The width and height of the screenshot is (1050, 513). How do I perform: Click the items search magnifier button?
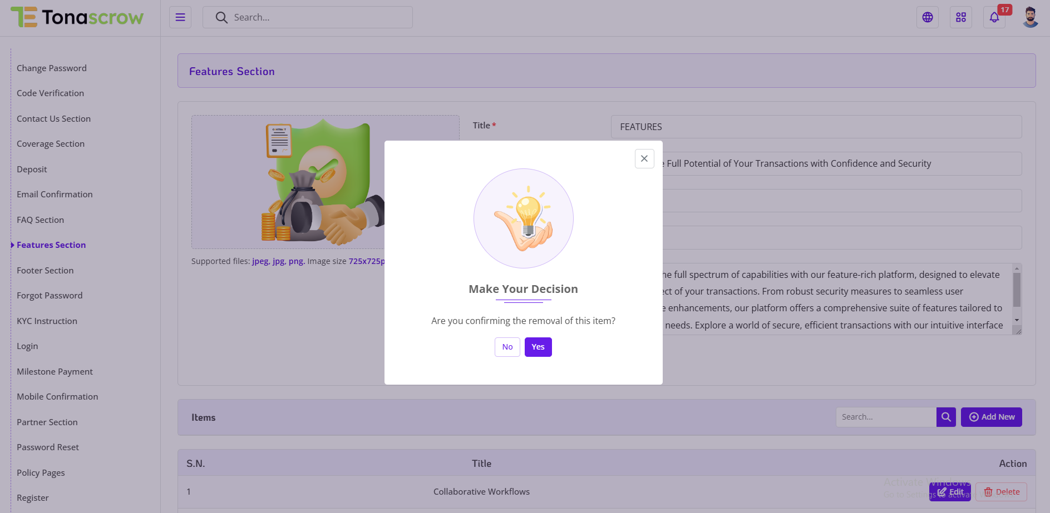pyautogui.click(x=945, y=417)
